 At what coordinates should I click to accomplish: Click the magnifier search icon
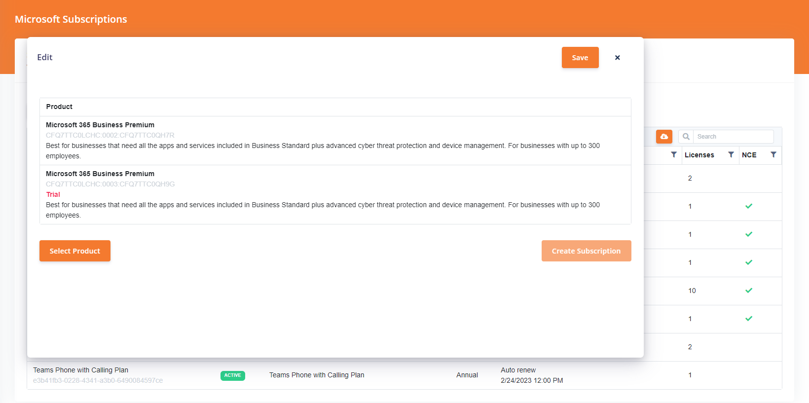686,137
